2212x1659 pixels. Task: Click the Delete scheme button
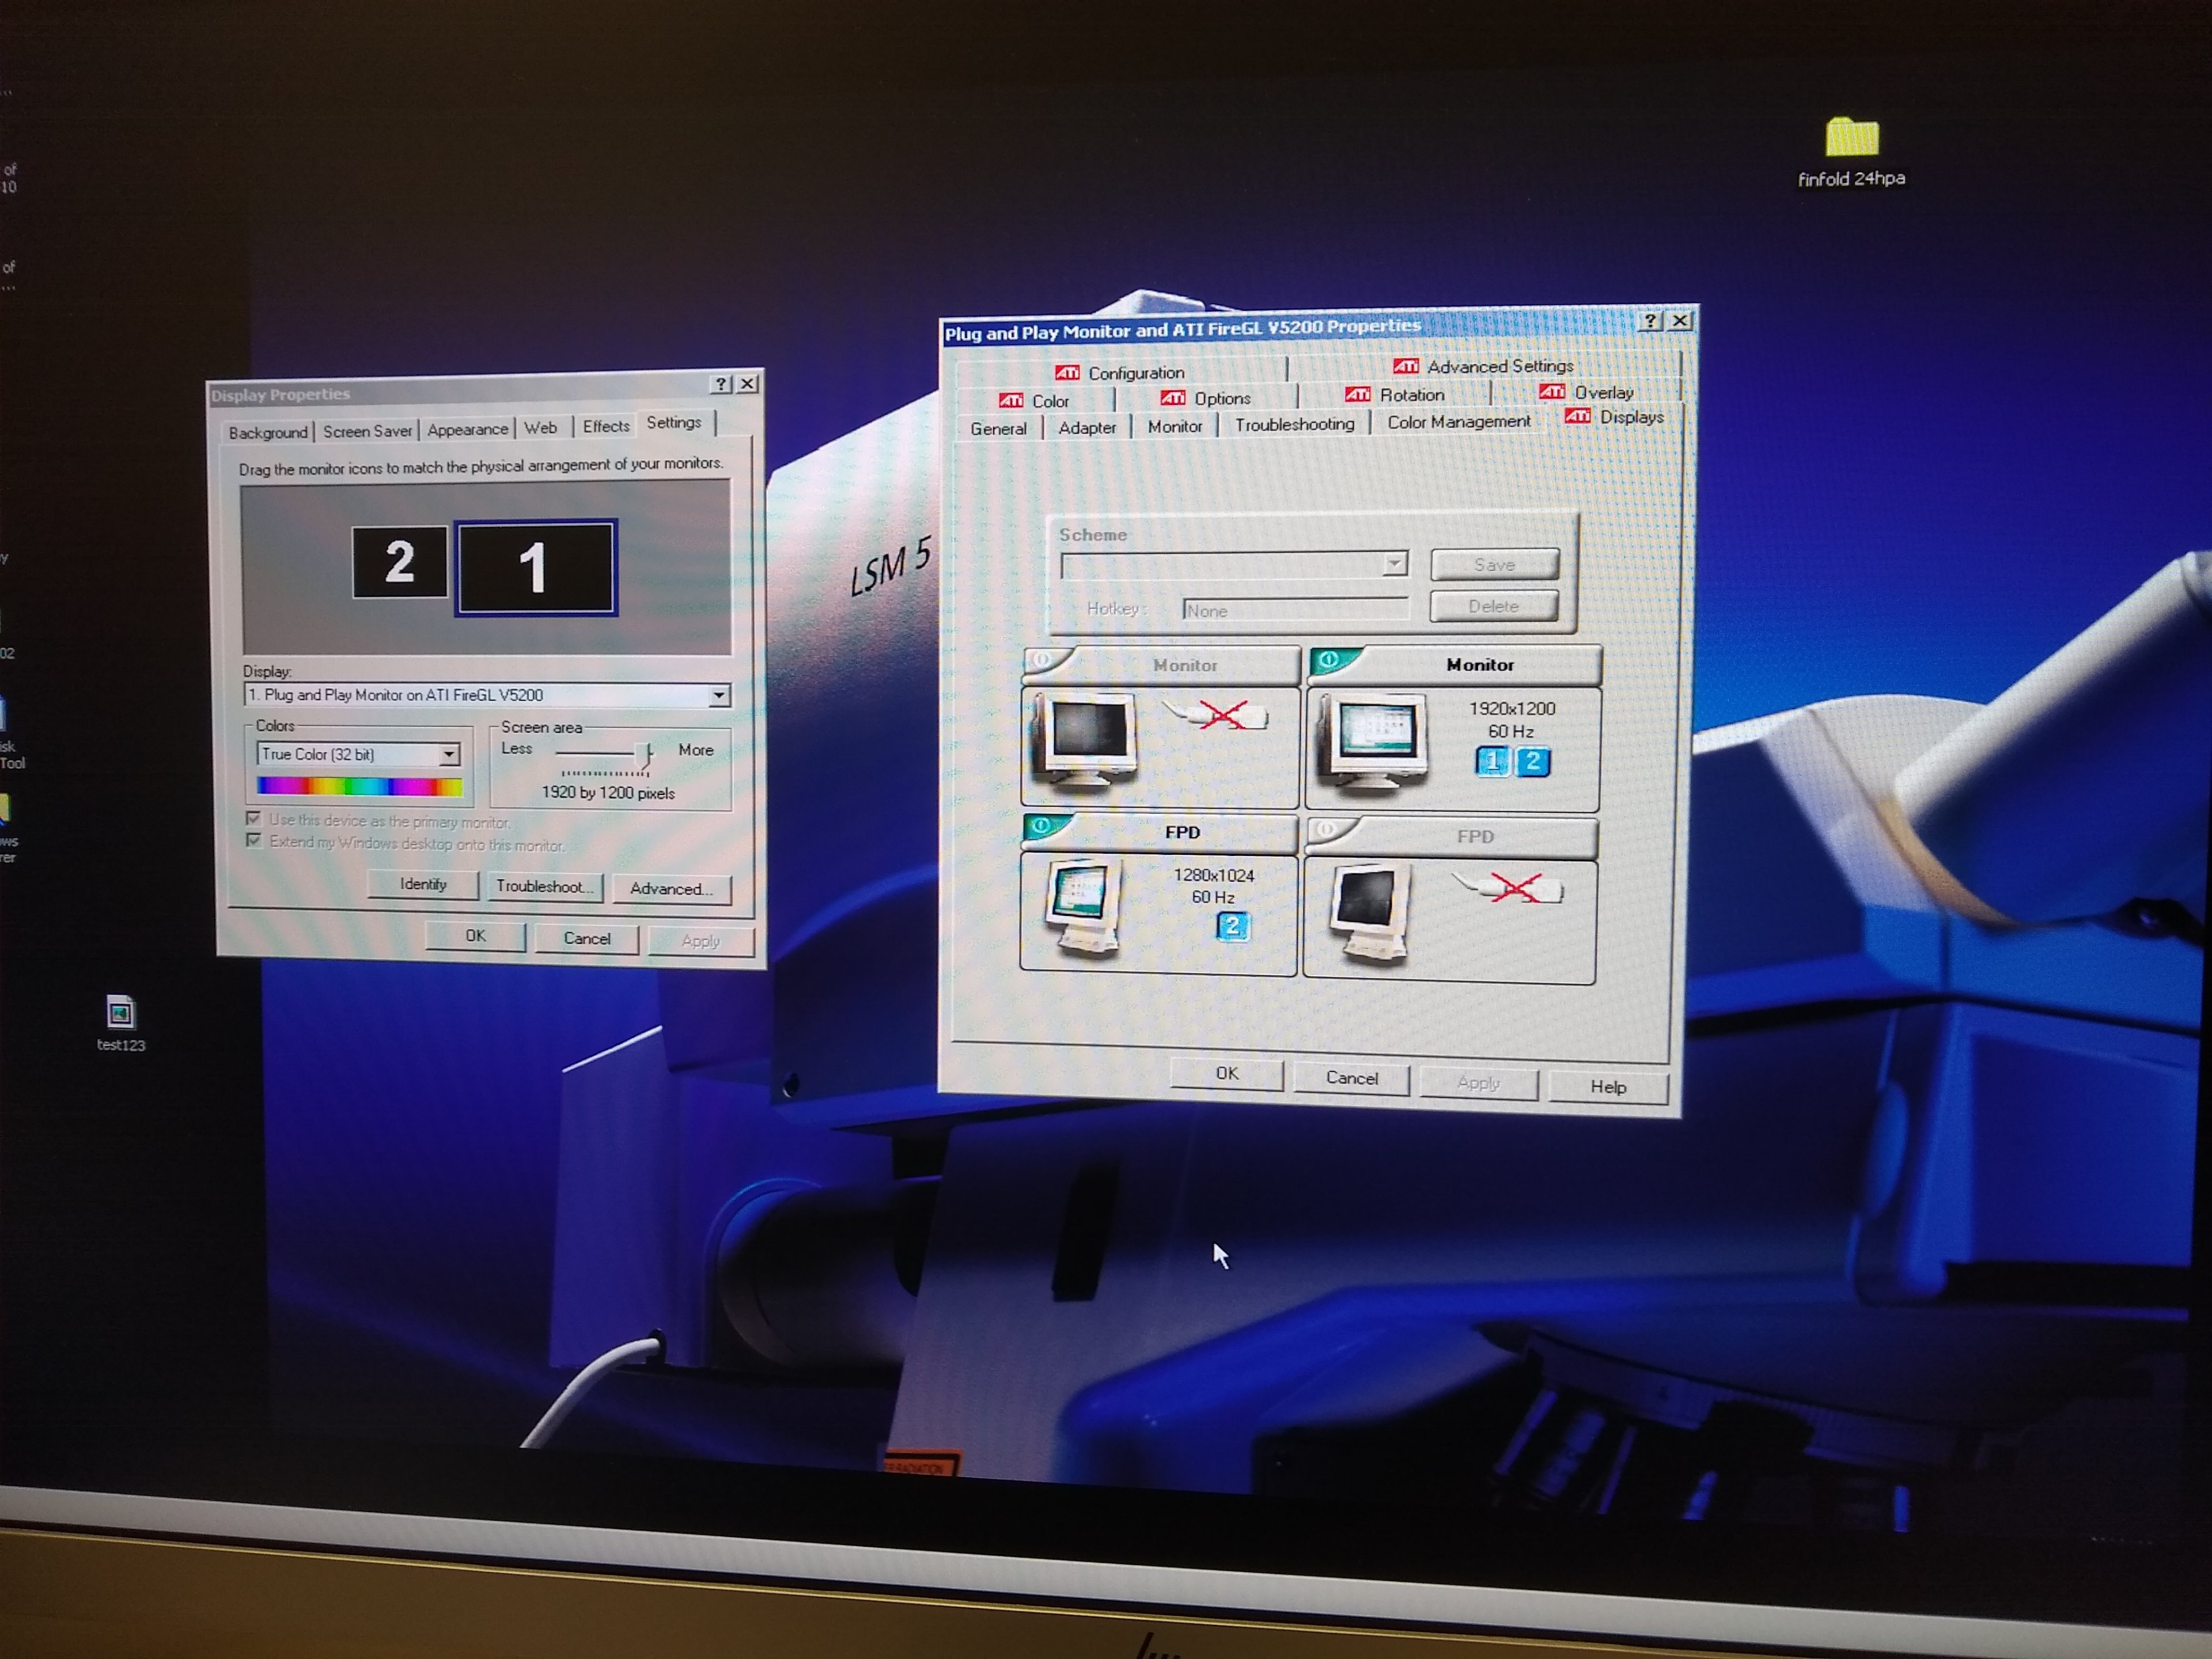coord(1493,606)
